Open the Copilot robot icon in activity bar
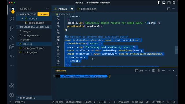Image resolution: width=185 pixels, height=104 pixels. point(12,56)
